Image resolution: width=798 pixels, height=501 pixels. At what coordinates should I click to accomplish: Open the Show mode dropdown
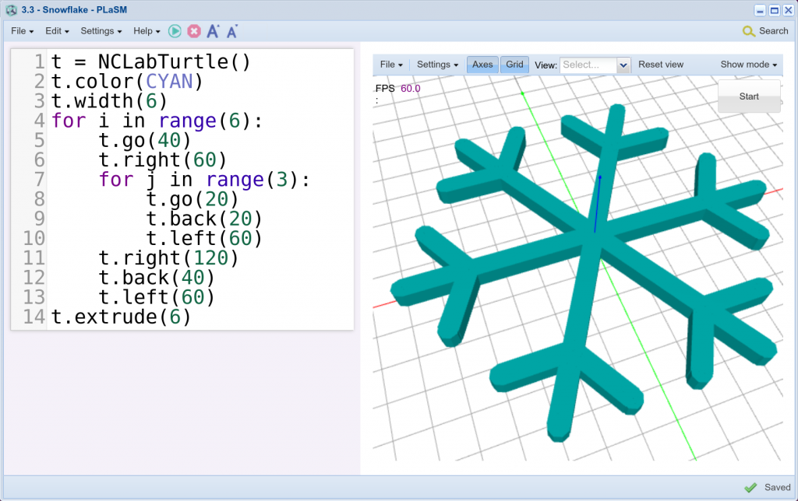(x=746, y=65)
